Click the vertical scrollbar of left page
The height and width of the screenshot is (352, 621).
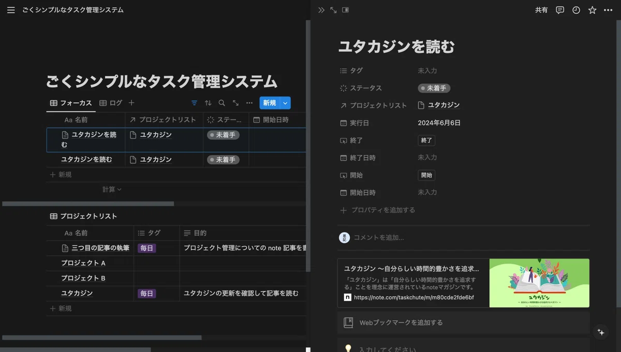click(308, 146)
